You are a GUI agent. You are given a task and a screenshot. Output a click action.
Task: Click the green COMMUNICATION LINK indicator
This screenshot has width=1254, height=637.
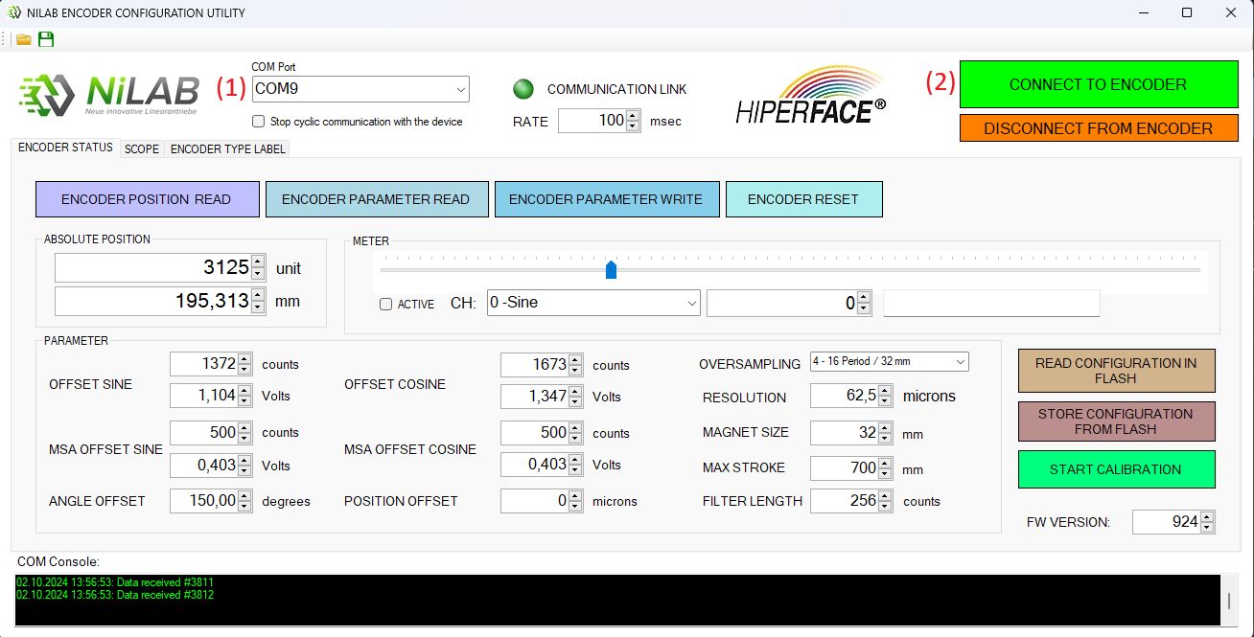(523, 88)
